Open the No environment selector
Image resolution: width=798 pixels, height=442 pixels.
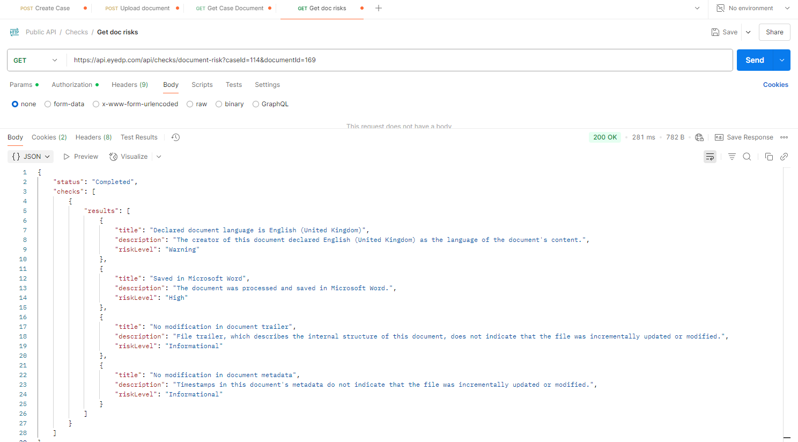(750, 8)
